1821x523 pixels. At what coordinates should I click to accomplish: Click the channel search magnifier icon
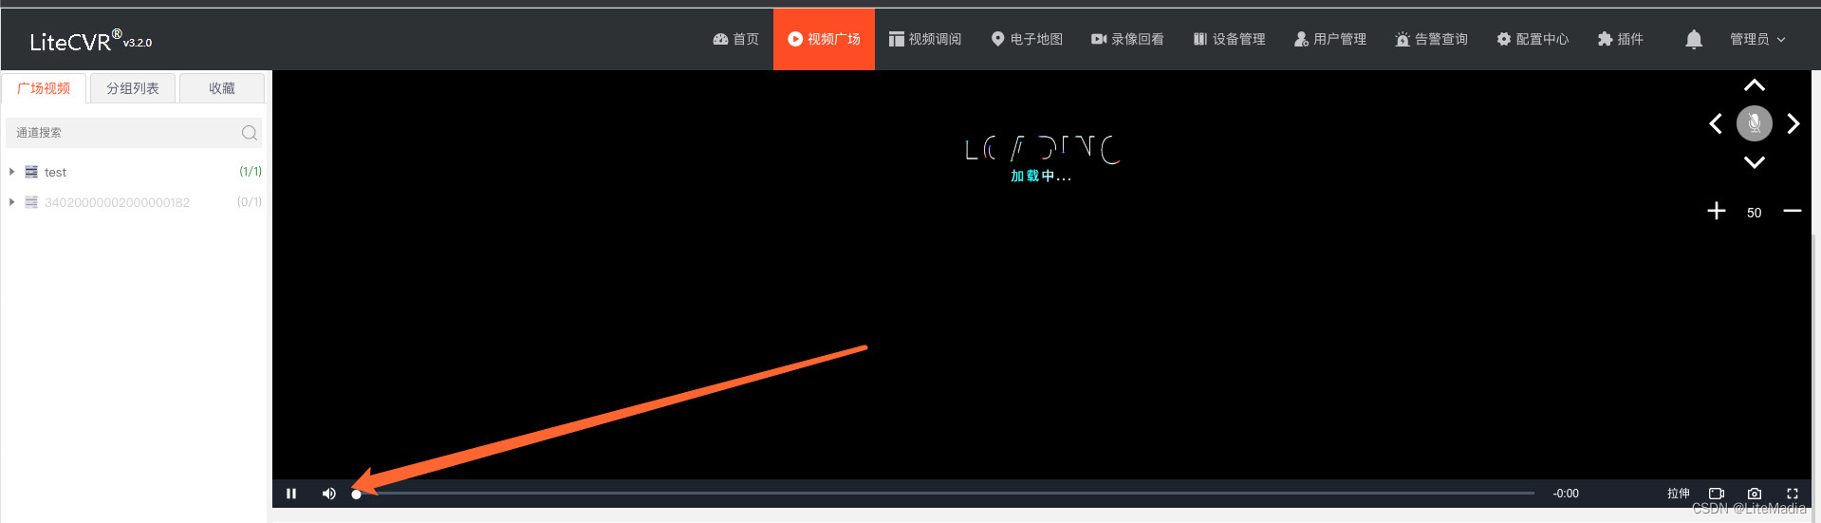click(250, 133)
